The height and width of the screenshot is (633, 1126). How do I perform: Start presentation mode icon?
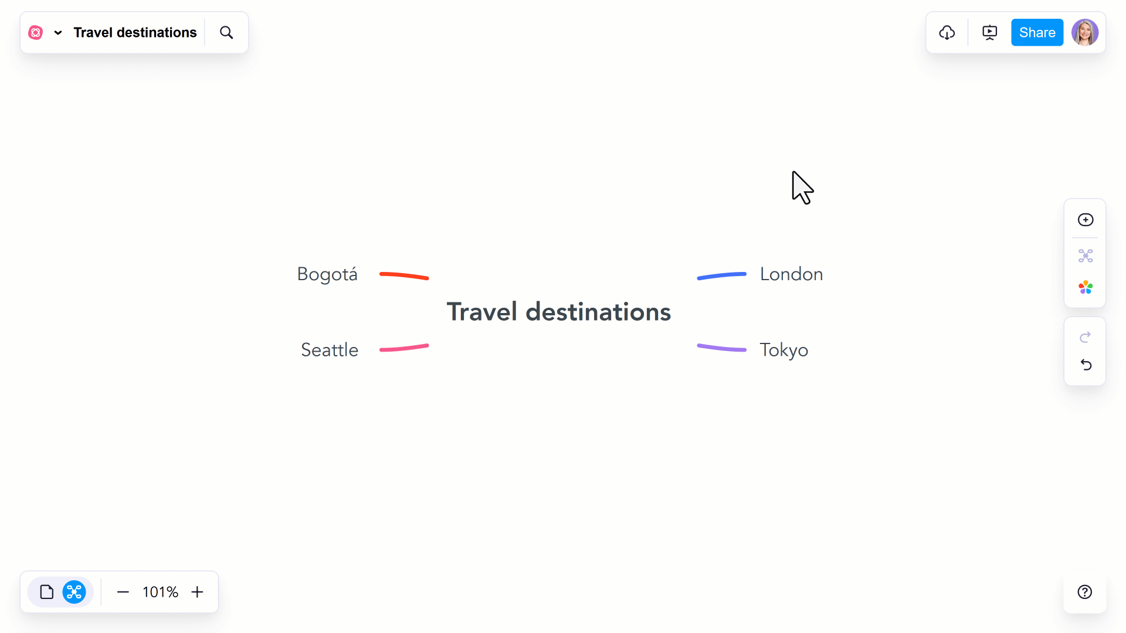coord(990,33)
